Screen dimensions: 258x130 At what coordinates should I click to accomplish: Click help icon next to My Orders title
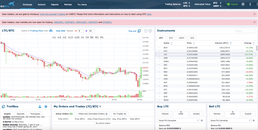100,107
